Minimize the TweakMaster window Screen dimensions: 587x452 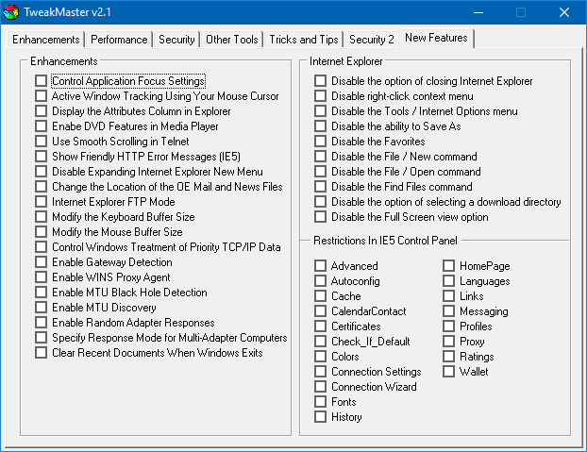point(477,12)
